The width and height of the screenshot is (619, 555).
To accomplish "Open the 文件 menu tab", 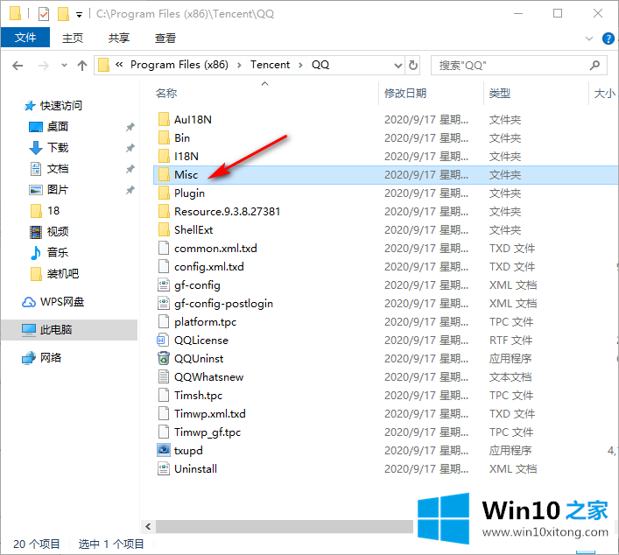I will click(25, 38).
